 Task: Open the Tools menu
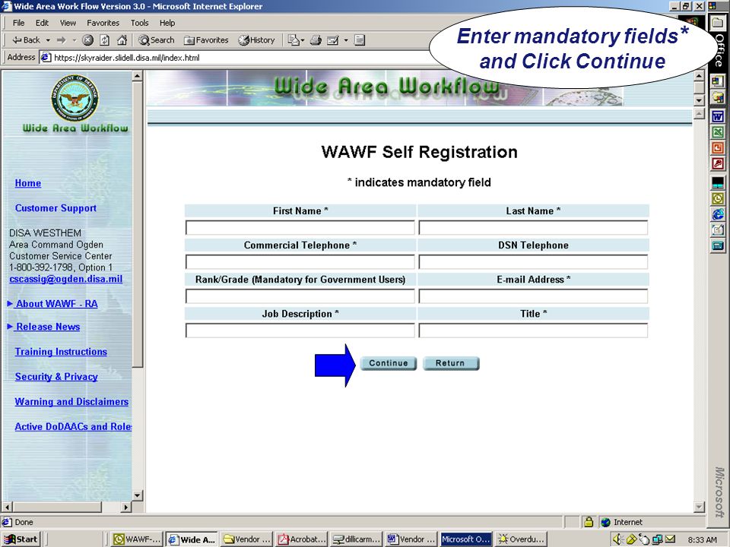coord(139,23)
